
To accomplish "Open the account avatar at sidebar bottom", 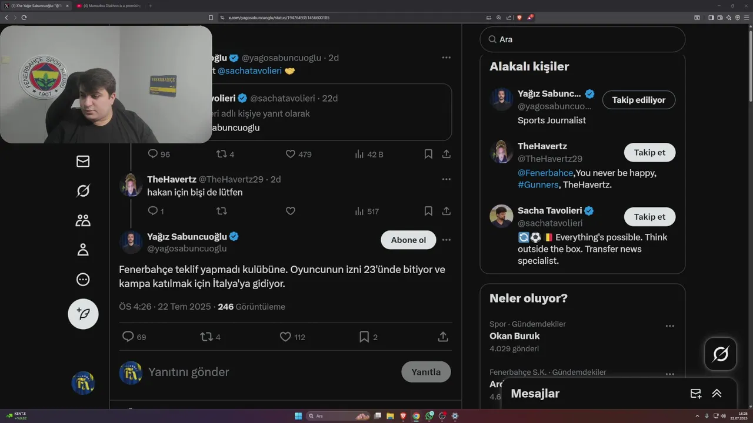I will point(83,383).
